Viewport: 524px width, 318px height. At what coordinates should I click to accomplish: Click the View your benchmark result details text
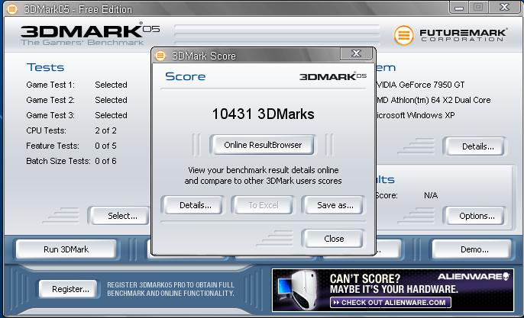[x=263, y=175]
